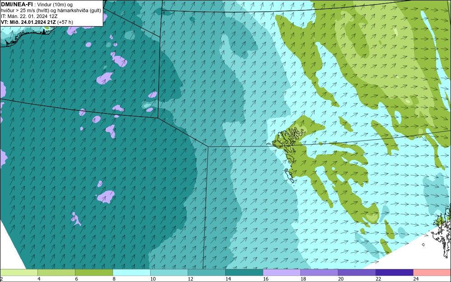The height and width of the screenshot is (282, 451).
Task: Click the 2–4 m/s pale yellow-green legend swatch
Action: [x=19, y=273]
